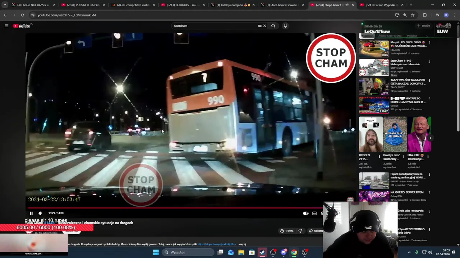Reload the page
Screen dimensions: 460x258
(x=23, y=15)
